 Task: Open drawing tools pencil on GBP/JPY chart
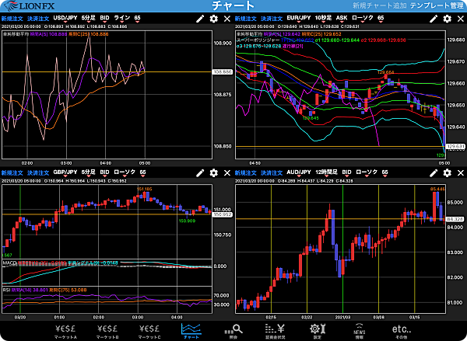click(x=200, y=173)
